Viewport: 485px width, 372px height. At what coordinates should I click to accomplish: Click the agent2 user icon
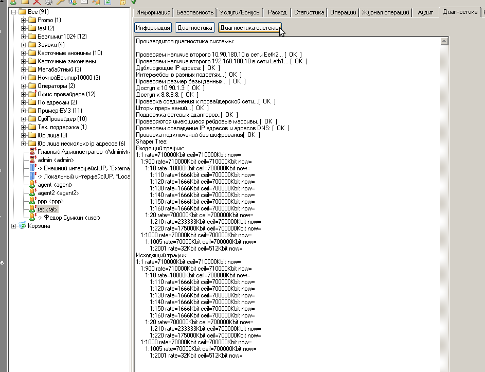(32, 193)
